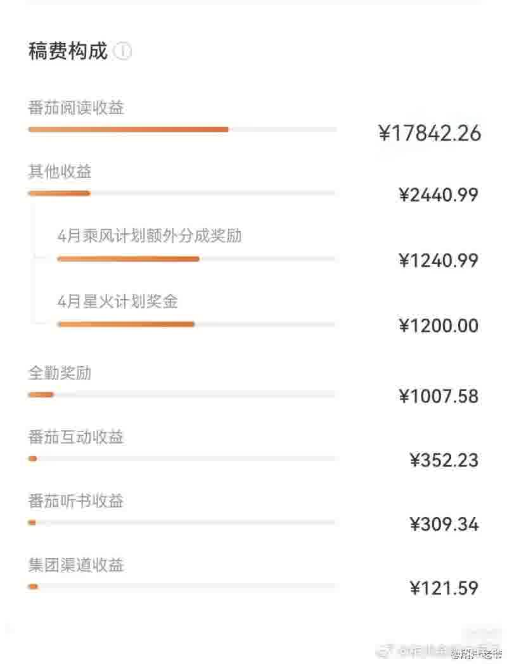Tap the 全勤奖励 label

pyautogui.click(x=60, y=373)
